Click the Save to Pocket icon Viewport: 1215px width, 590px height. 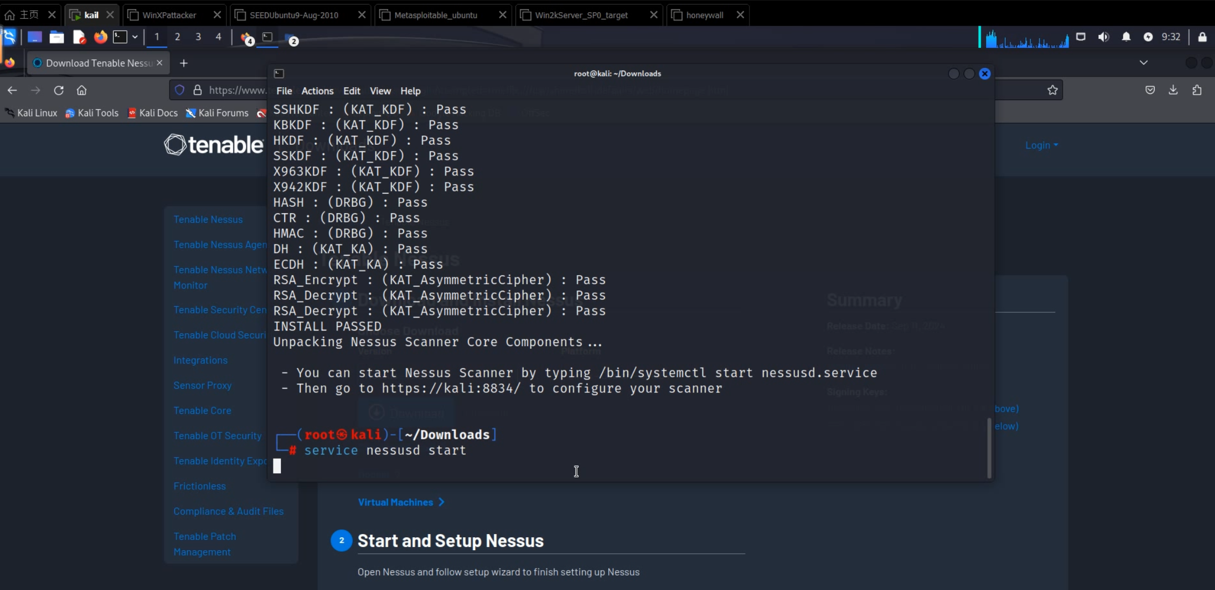1150,90
